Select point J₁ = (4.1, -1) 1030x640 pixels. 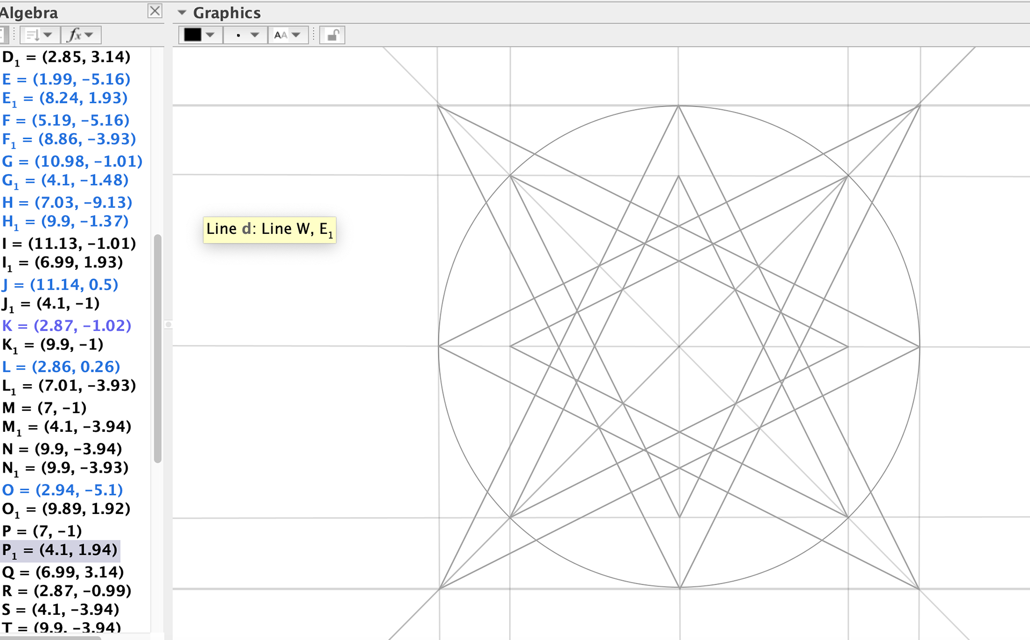point(50,304)
